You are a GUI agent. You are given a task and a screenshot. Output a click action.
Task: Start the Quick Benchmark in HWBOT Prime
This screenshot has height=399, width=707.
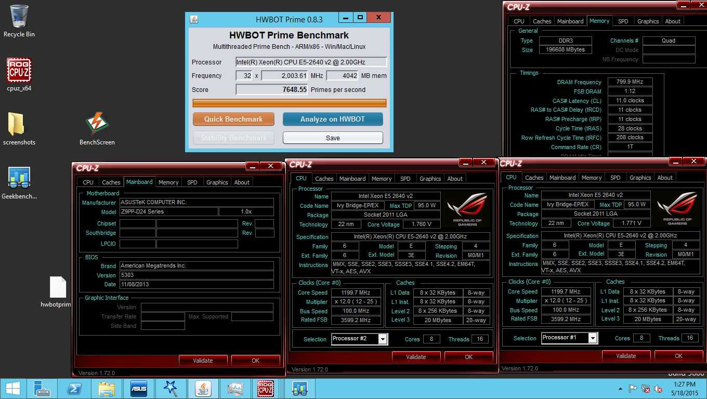[233, 119]
